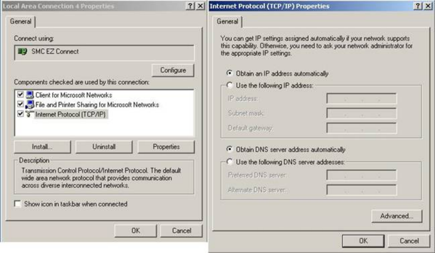Enable Show icon in taskbar when connected
Viewport: 435px width, 253px height.
(17, 204)
